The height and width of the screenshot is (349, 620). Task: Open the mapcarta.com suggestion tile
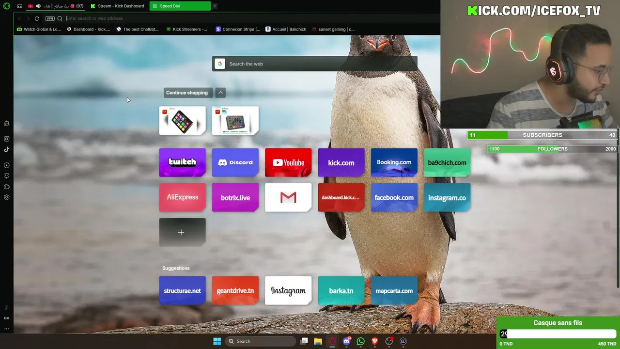[x=394, y=291]
